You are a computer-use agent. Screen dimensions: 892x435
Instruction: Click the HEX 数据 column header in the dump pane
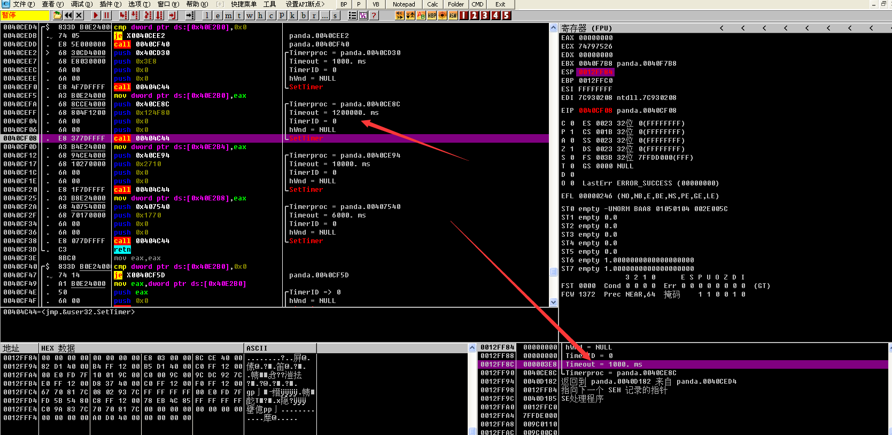click(141, 348)
